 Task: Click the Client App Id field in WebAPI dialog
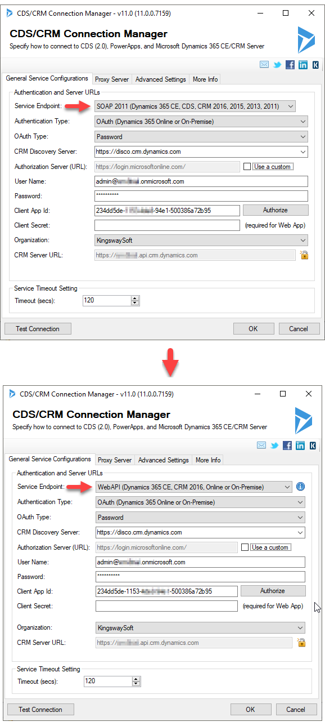tap(166, 591)
